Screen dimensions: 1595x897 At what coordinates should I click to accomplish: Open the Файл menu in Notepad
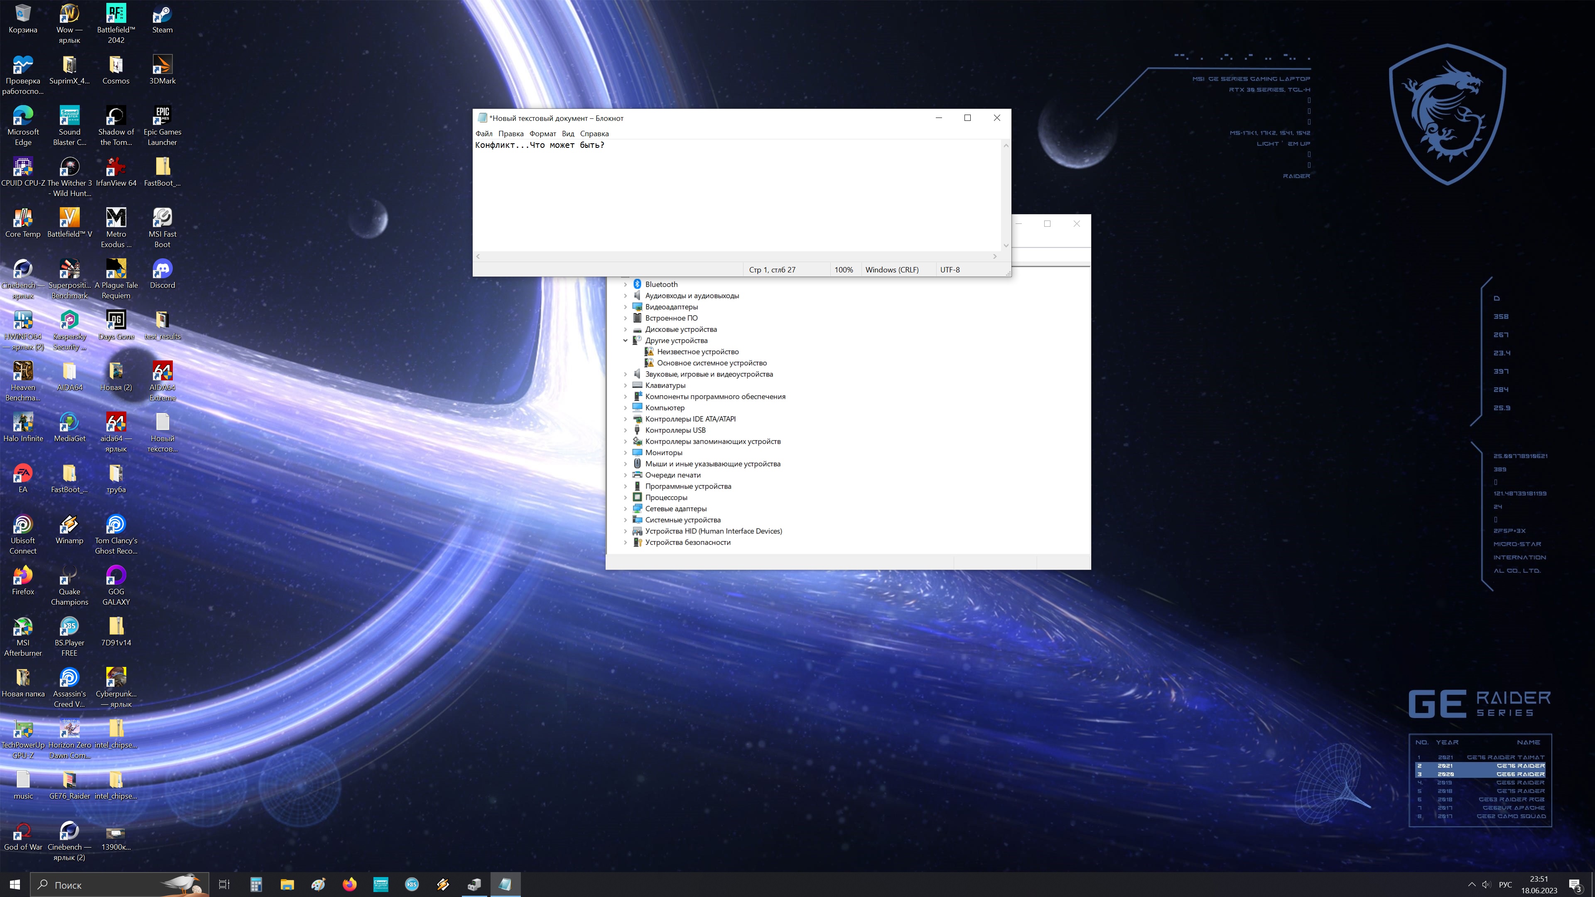coord(483,134)
